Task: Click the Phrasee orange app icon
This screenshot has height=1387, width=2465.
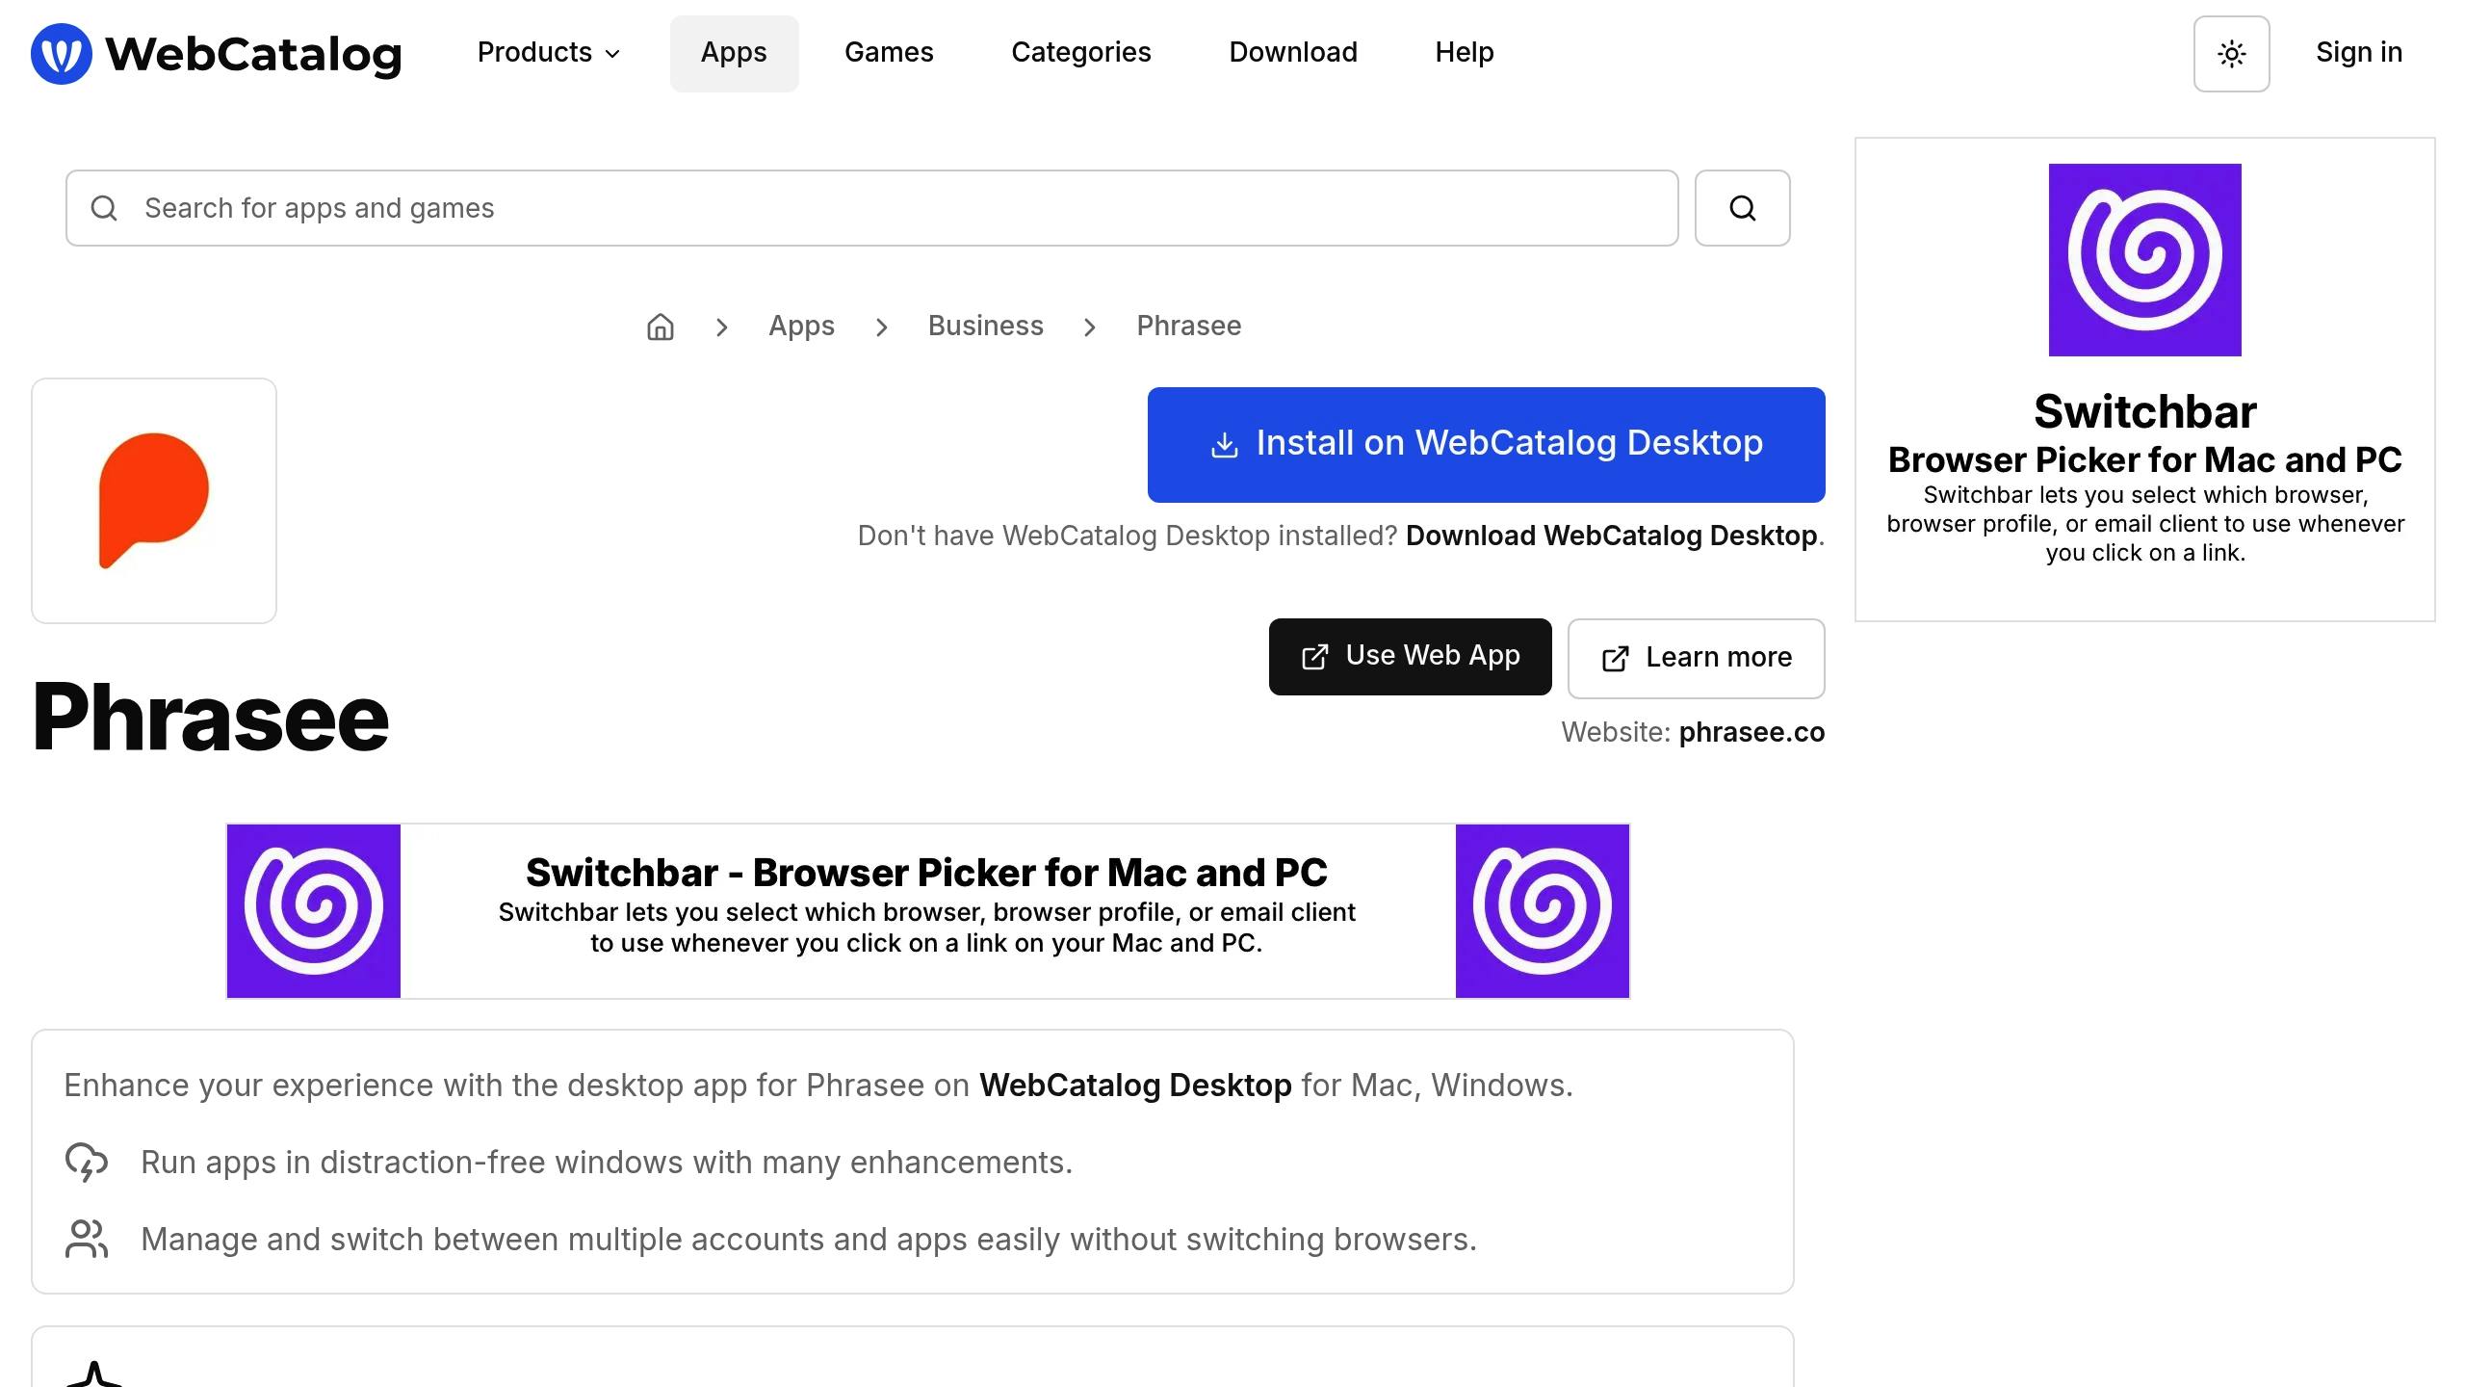Action: tap(154, 501)
